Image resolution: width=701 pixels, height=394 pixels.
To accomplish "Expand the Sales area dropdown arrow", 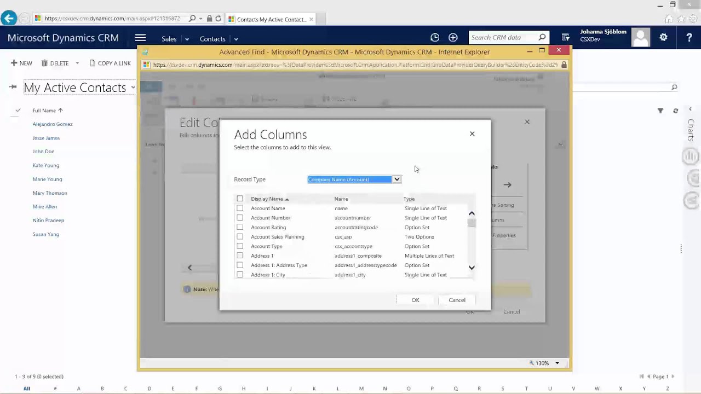I will point(187,39).
